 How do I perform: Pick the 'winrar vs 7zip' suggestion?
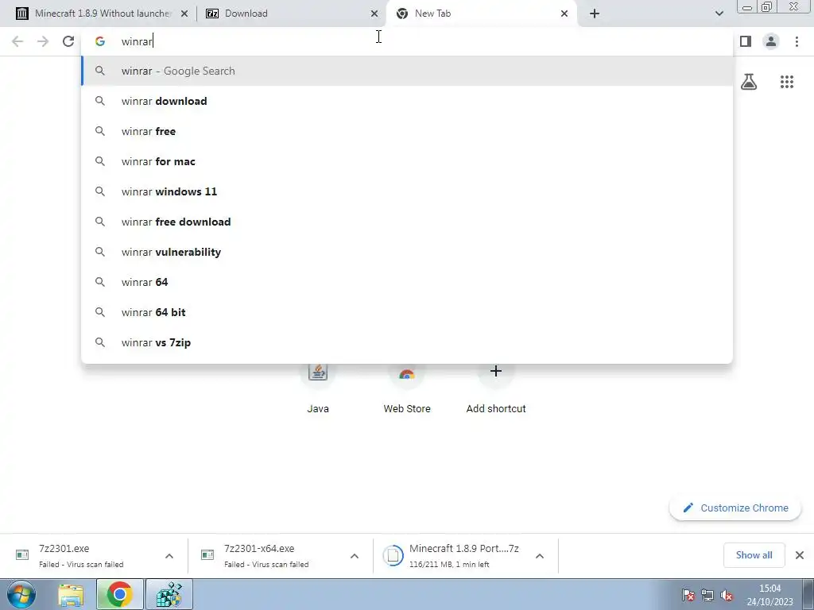[x=407, y=342]
